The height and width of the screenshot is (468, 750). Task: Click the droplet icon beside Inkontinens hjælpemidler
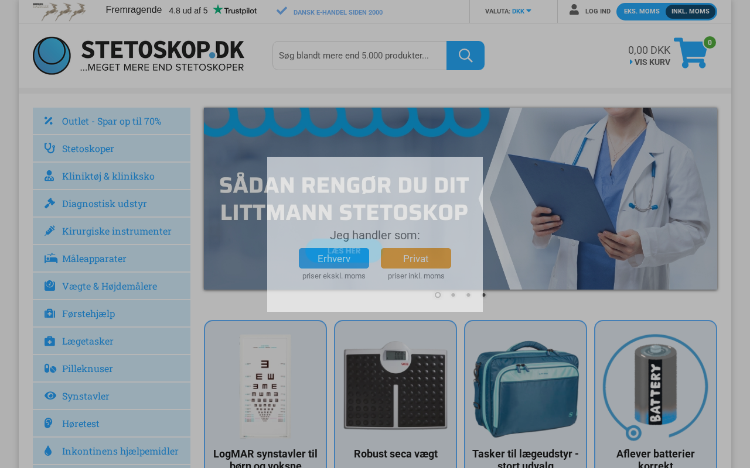point(49,450)
